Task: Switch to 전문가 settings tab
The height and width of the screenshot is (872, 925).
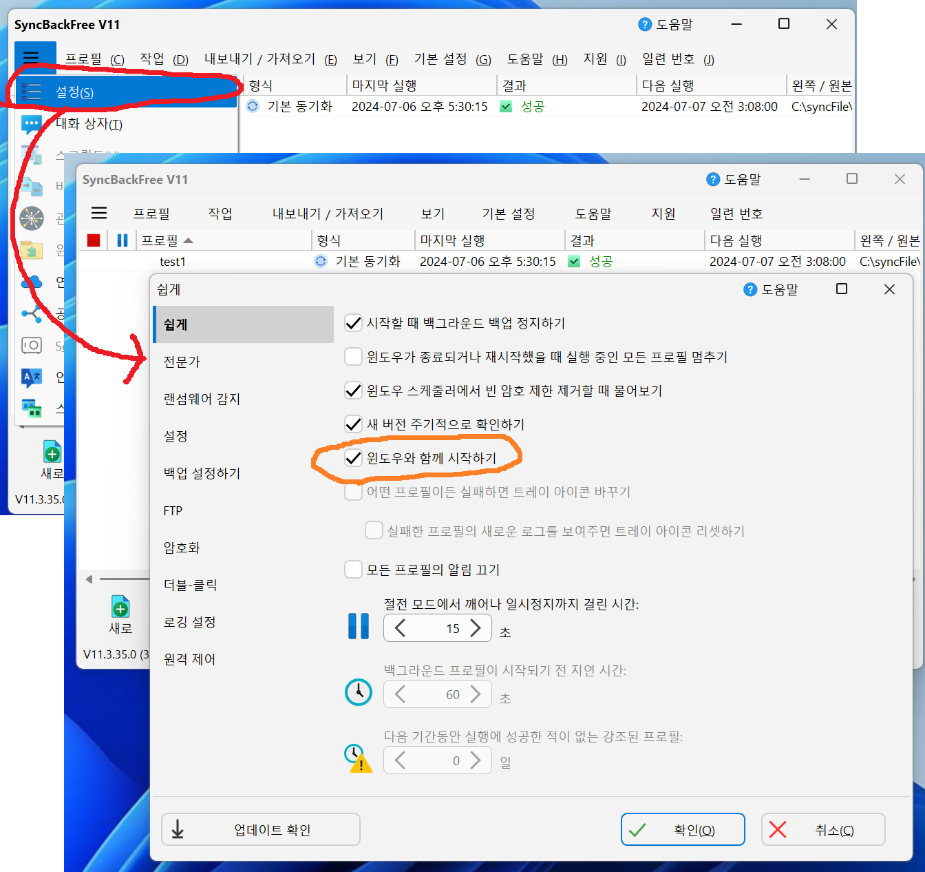Action: click(244, 362)
